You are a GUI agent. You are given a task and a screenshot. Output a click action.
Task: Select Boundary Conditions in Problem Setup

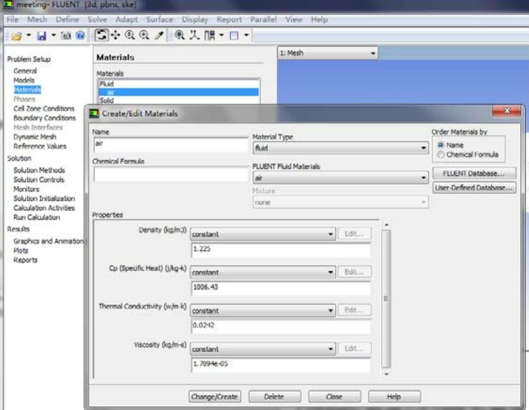pyautogui.click(x=44, y=118)
